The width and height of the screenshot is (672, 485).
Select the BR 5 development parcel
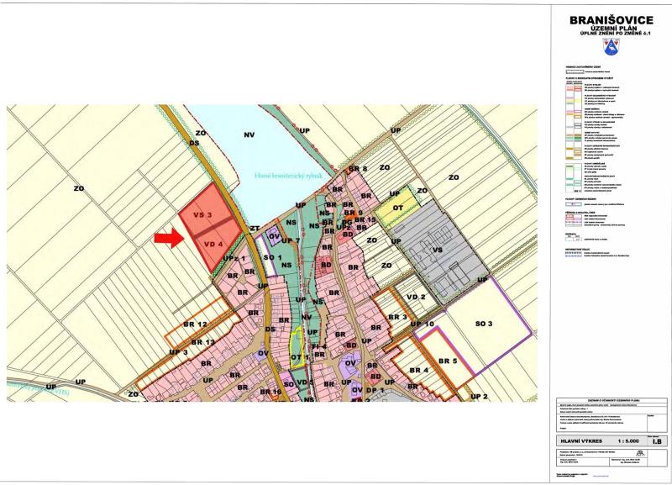click(448, 361)
